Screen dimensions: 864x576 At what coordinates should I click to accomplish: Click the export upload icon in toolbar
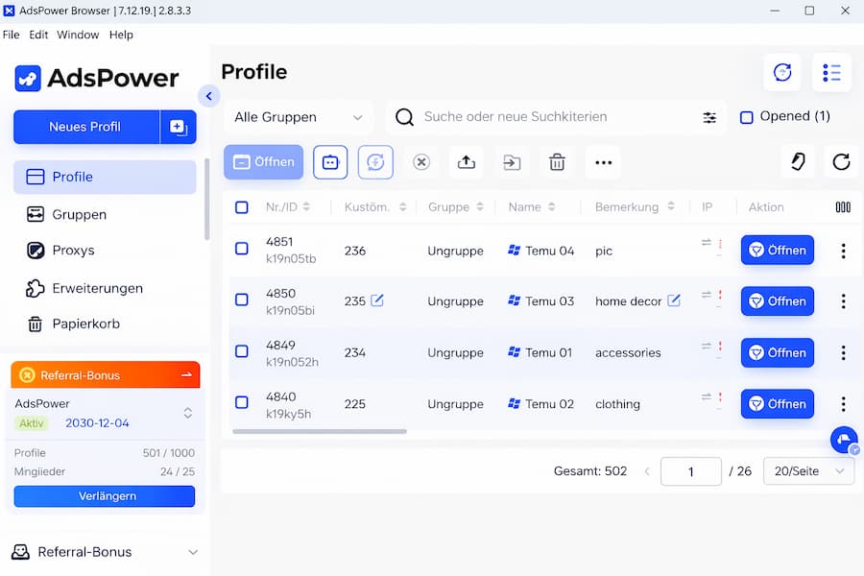[x=467, y=162]
